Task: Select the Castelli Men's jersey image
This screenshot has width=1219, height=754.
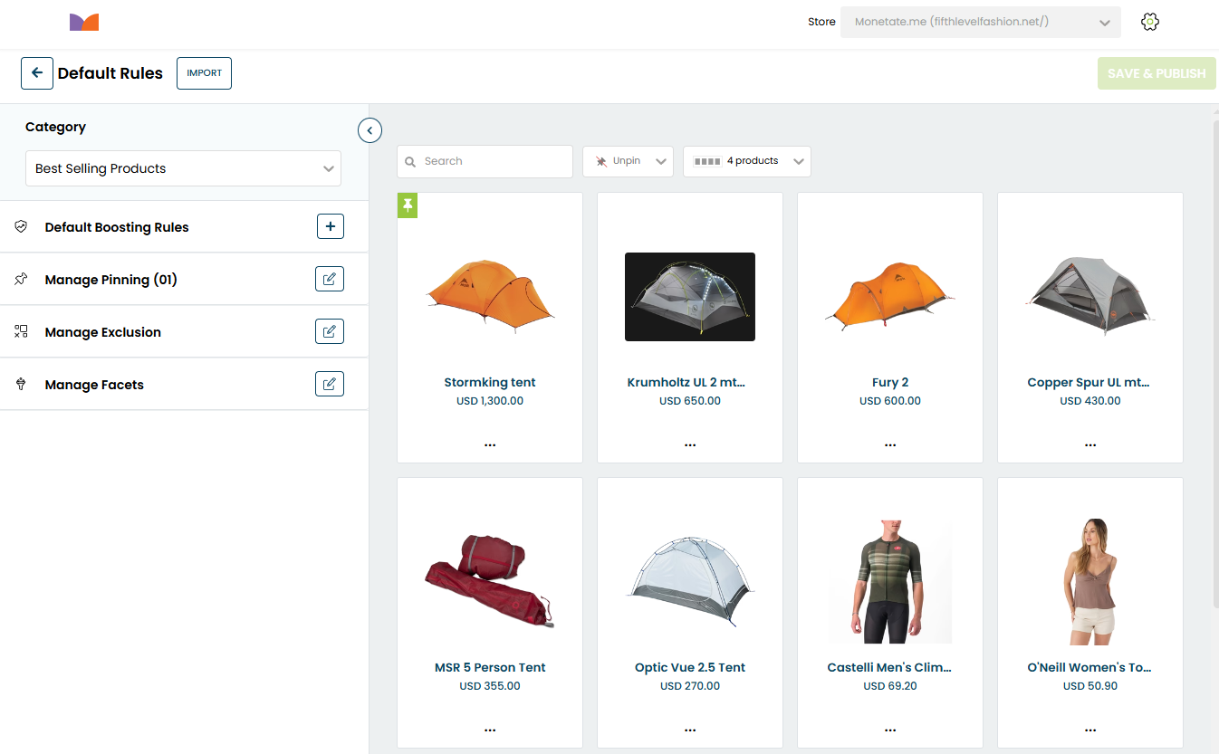Action: 890,582
